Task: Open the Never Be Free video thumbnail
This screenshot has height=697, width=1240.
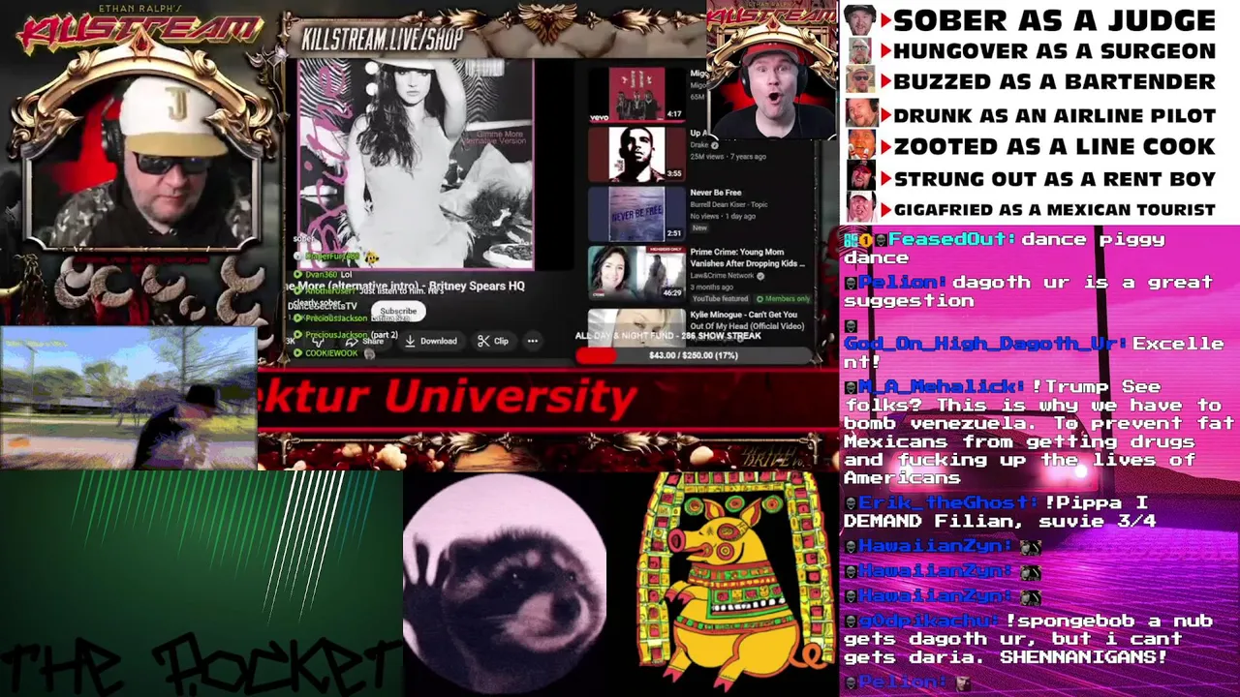Action: (x=636, y=214)
